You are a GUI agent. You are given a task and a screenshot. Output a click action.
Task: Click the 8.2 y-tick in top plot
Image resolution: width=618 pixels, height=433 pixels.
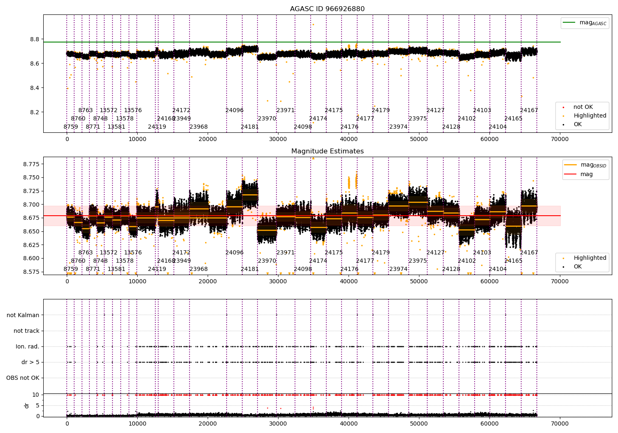point(35,113)
